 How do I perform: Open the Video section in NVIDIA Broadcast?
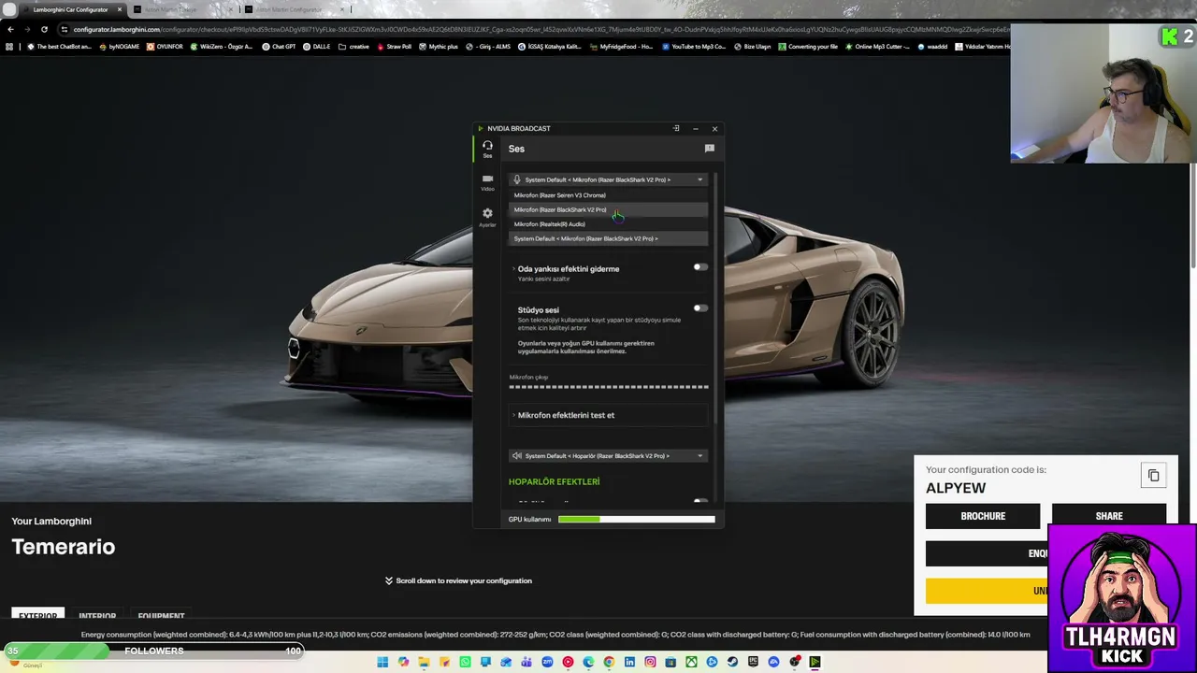point(487,181)
